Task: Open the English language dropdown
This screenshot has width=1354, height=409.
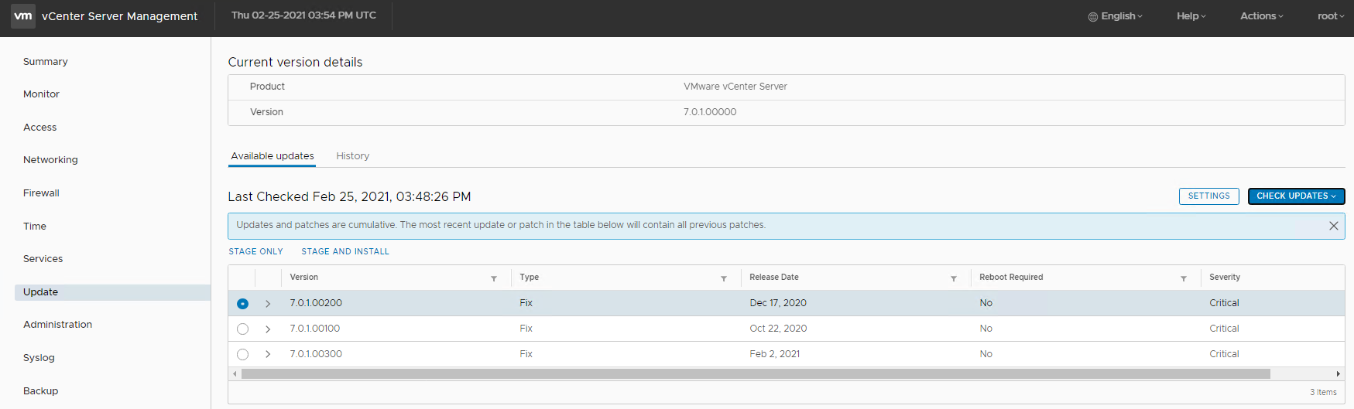Action: [x=1122, y=16]
